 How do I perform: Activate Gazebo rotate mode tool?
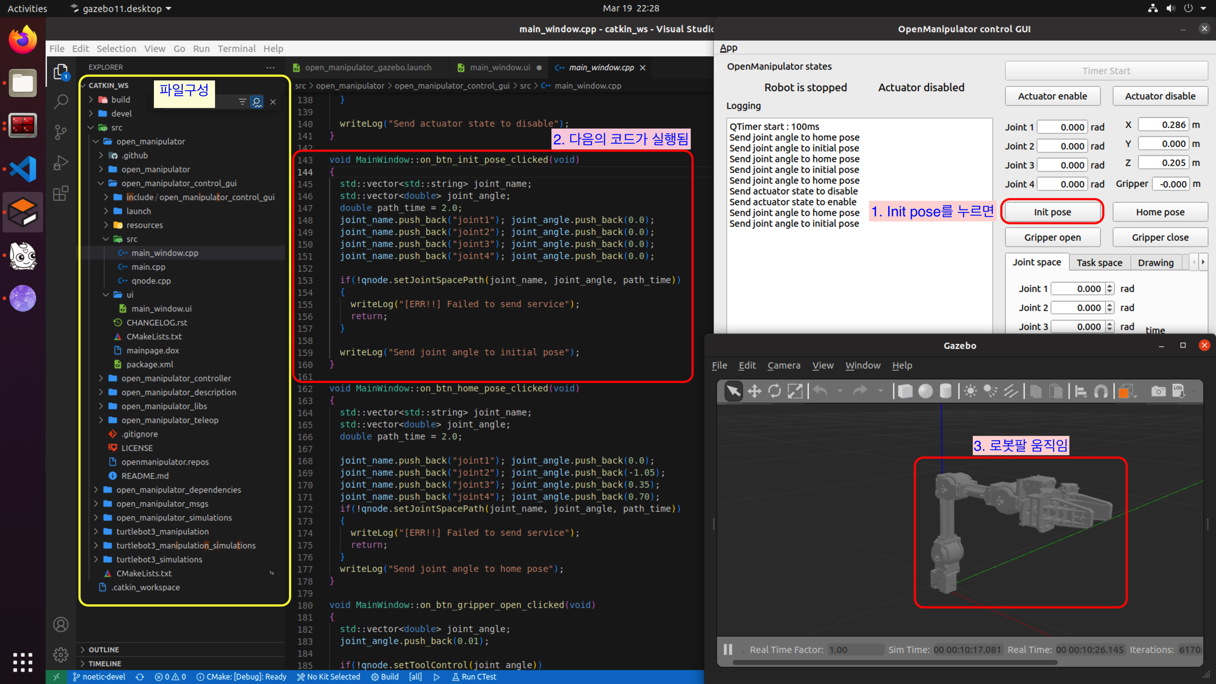775,391
